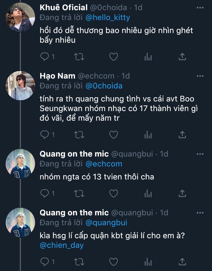The height and width of the screenshot is (271, 212).
Task: Like Khuê Oficial's reply tweet
Action: pos(113,57)
